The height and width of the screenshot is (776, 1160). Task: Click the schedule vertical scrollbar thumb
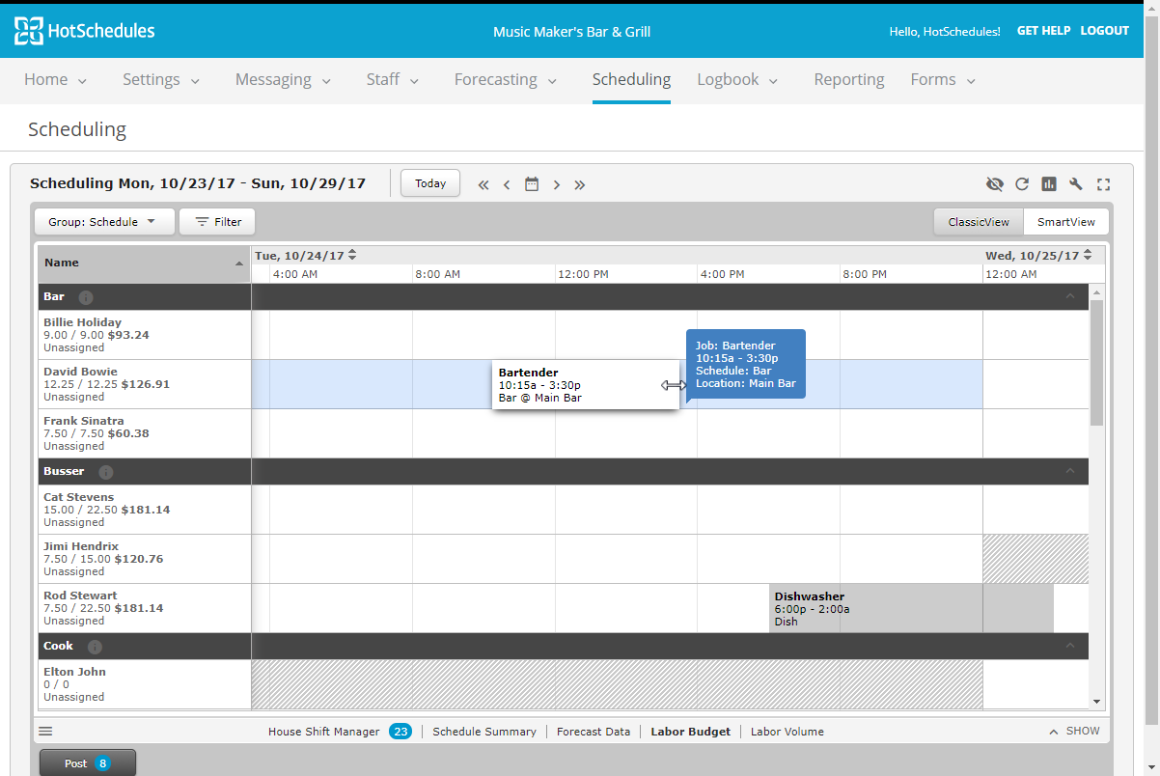(x=1096, y=363)
